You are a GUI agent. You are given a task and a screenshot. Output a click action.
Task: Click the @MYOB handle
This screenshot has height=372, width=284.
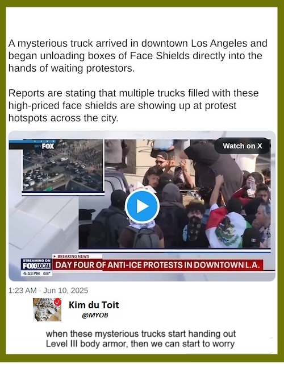pos(95,315)
